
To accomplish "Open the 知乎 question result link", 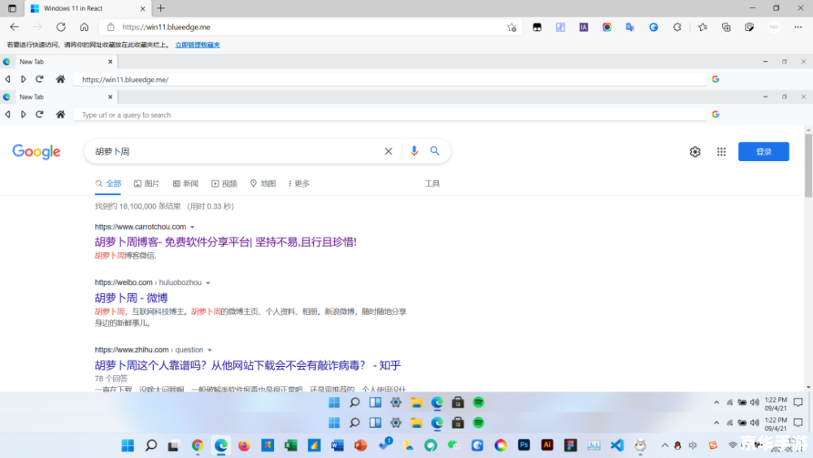I will (x=248, y=365).
